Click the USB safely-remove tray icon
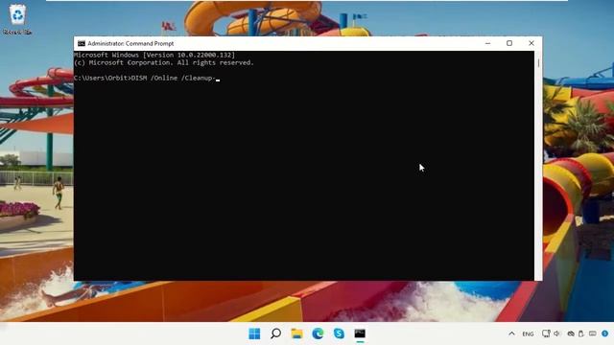 click(x=581, y=333)
